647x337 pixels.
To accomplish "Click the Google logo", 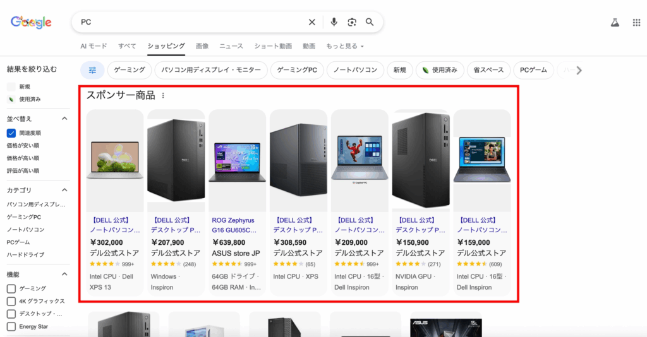I will coord(31,22).
